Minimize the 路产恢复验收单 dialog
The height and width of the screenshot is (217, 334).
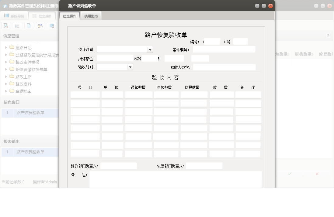pyautogui.click(x=257, y=6)
